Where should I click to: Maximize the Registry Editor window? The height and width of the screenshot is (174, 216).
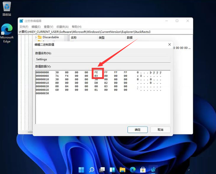[x=177, y=21]
